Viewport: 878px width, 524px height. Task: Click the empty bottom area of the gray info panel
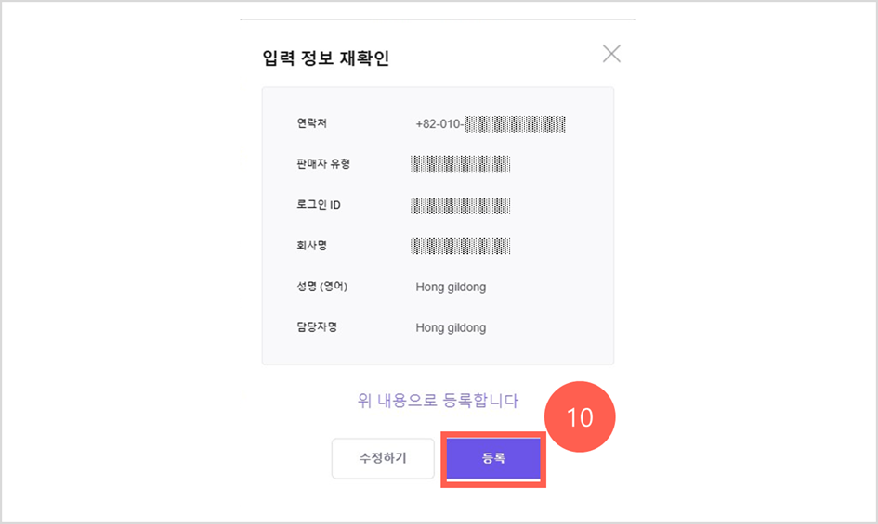(438, 352)
